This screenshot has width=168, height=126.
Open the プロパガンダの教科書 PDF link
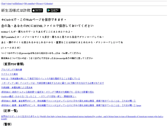tap(12, 70)
